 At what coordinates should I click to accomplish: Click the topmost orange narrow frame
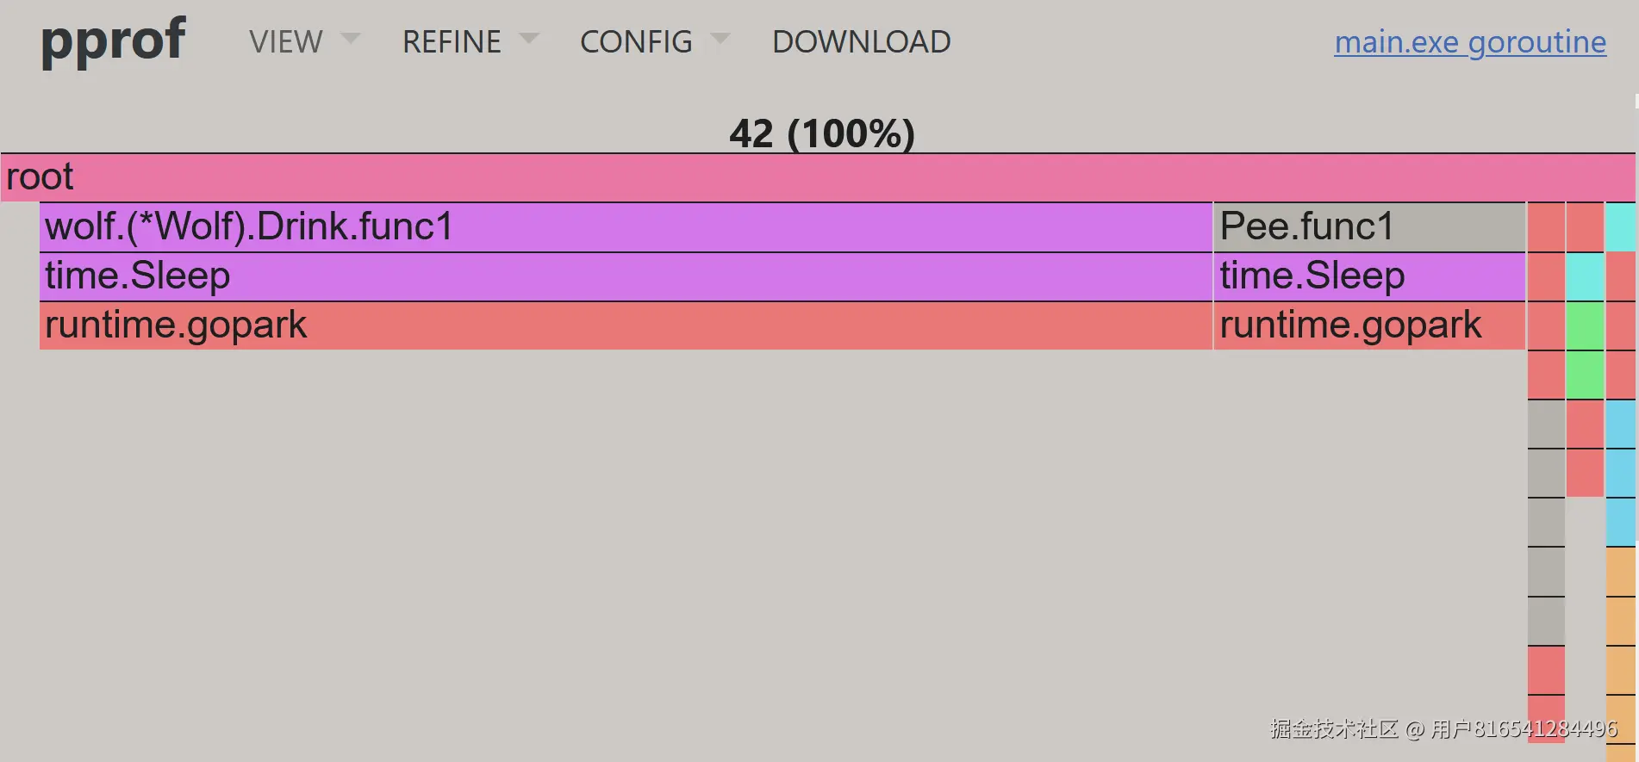coord(1620,572)
